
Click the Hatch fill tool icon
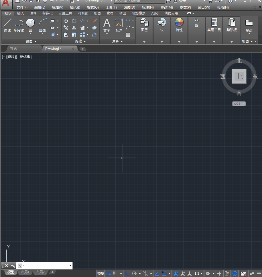point(53,35)
